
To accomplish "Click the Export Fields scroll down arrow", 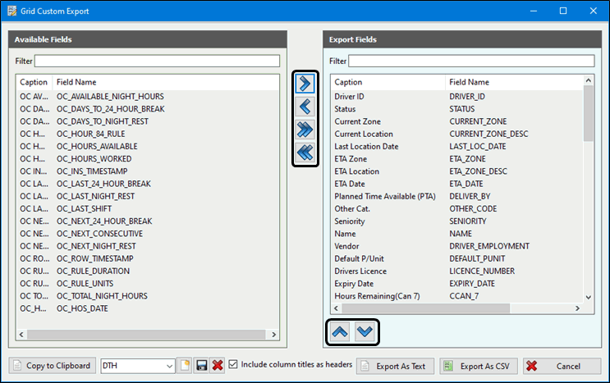I will (588, 298).
